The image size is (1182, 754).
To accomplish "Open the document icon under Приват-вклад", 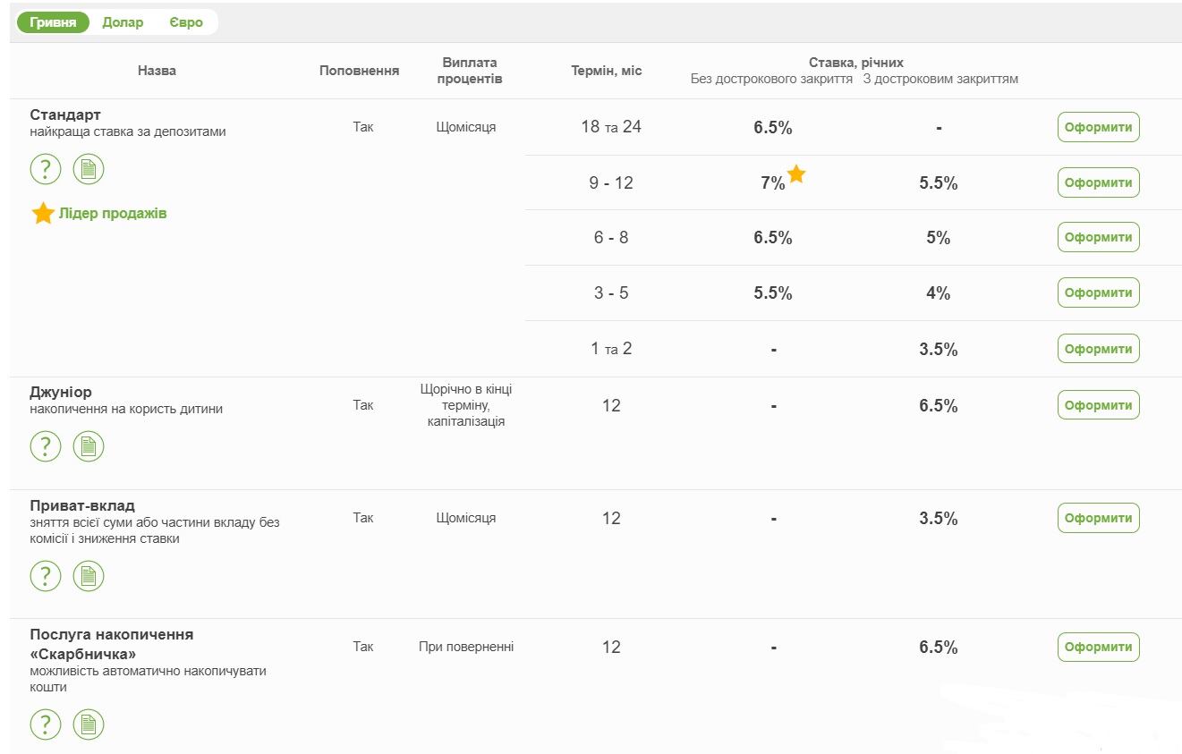I will tap(89, 576).
